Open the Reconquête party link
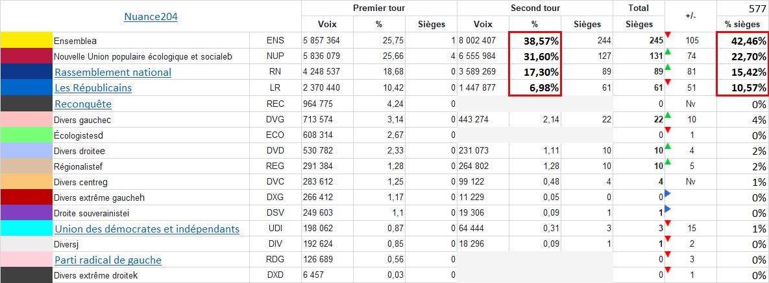 (83, 104)
